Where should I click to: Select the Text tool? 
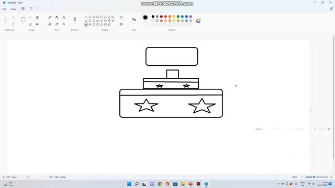(x=64, y=17)
